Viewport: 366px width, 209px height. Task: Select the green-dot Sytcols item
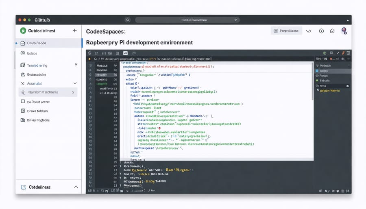[x=324, y=81]
